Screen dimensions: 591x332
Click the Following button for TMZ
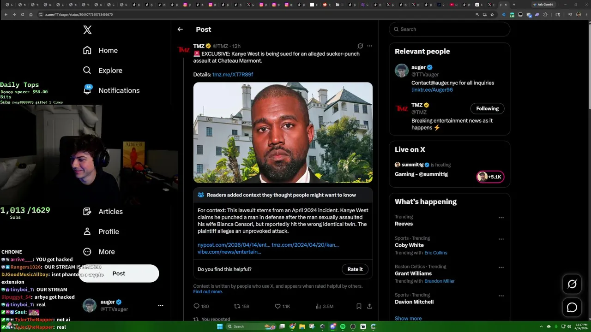(488, 109)
